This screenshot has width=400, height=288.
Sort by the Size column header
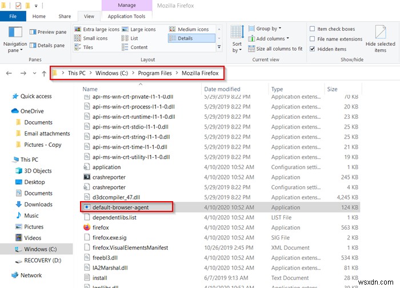(332, 89)
